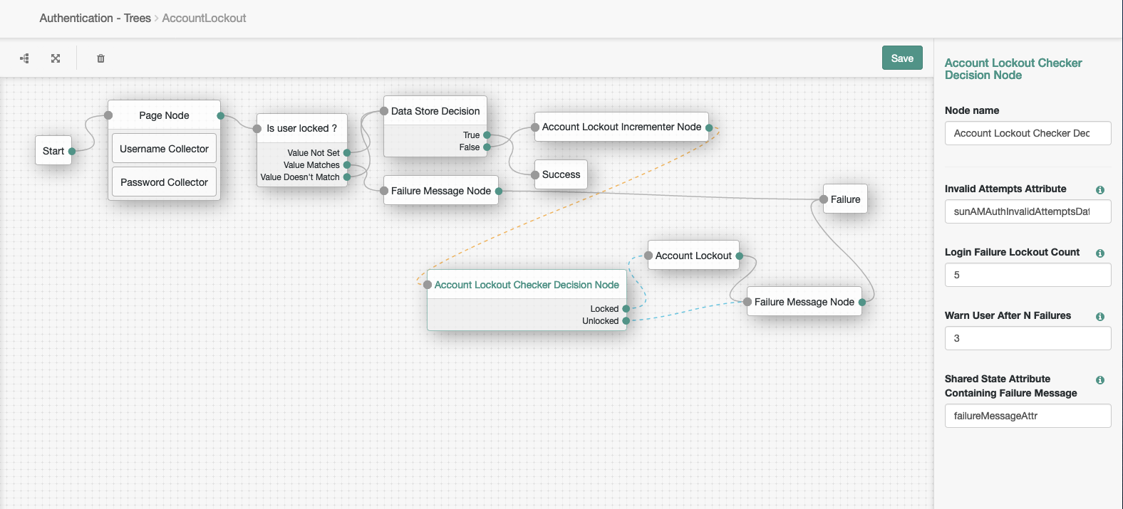Click the Start node output connector dot
The width and height of the screenshot is (1123, 509).
(72, 151)
